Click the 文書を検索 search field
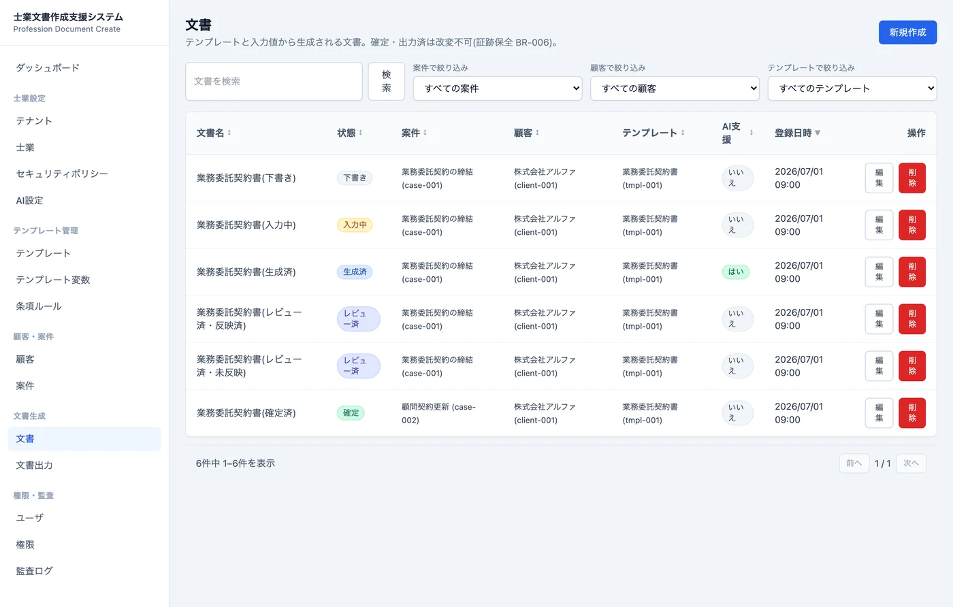Screen dimensions: 953x607 [x=274, y=82]
